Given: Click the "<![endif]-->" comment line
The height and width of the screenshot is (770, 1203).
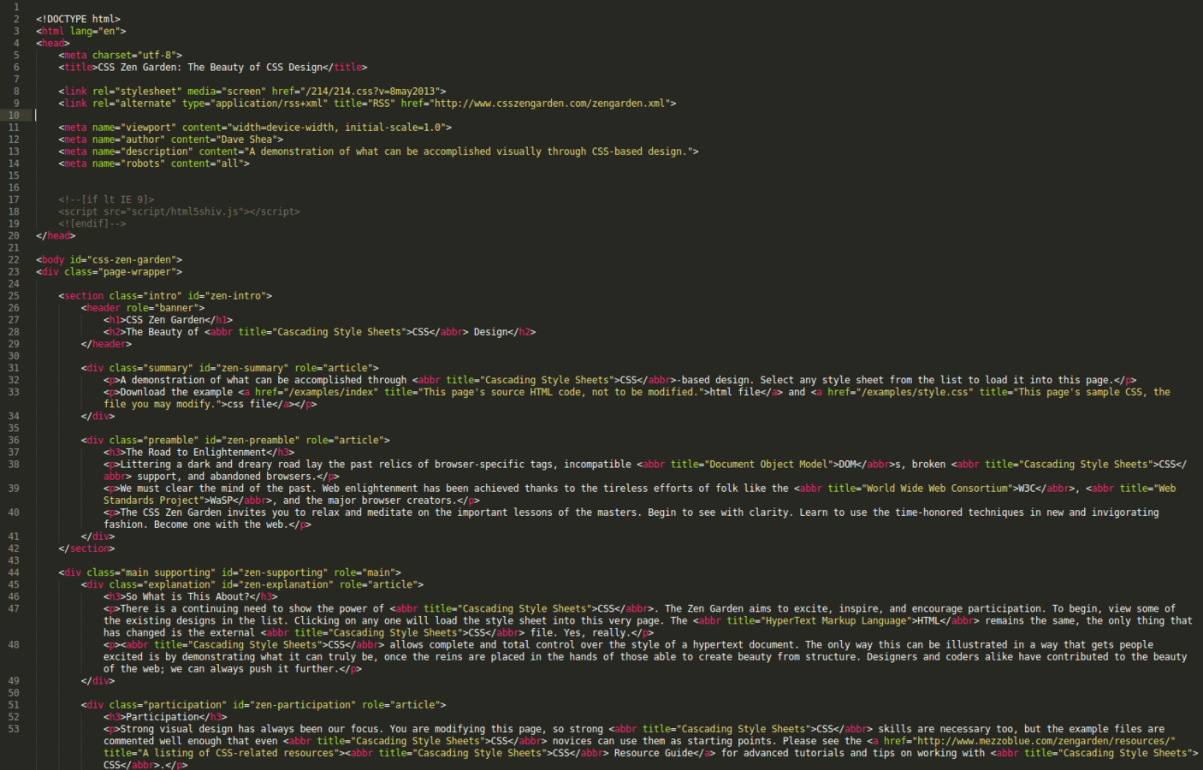Looking at the screenshot, I should (x=92, y=223).
